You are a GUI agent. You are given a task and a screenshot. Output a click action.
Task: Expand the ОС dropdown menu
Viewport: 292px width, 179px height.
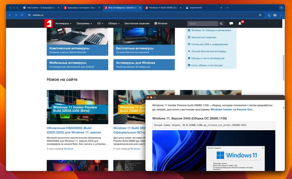[100, 23]
